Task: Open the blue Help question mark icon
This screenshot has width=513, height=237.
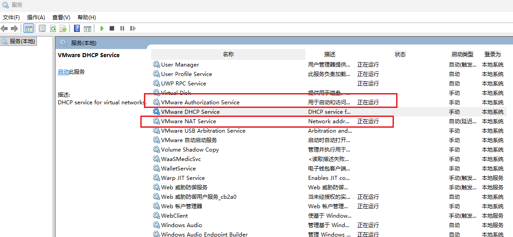Action: click(77, 28)
